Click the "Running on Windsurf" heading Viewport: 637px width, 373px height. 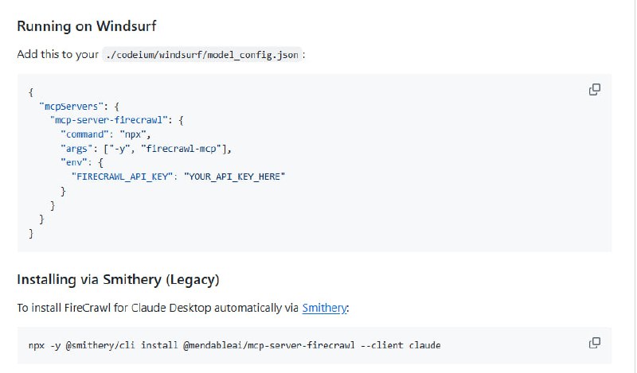87,25
